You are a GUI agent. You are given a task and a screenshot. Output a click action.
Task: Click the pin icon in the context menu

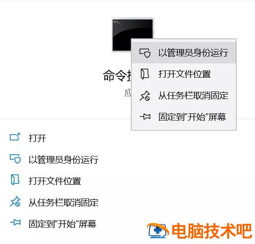click(x=145, y=116)
